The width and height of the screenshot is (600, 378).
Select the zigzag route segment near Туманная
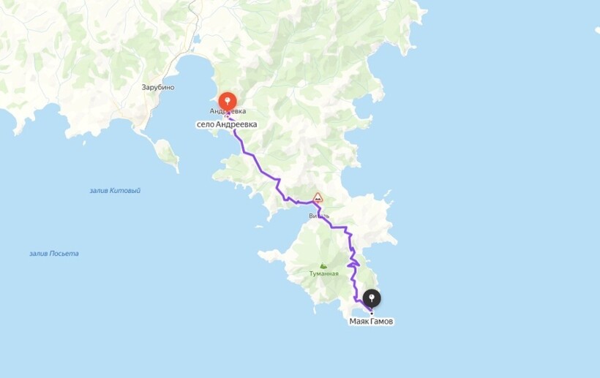pos(353,262)
